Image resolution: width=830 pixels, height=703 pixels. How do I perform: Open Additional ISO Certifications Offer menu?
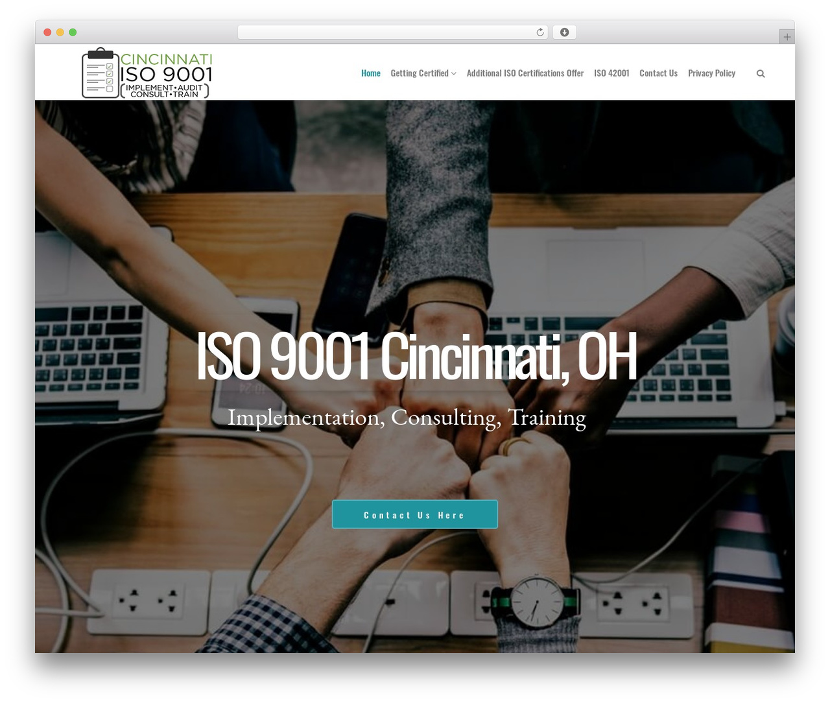525,73
